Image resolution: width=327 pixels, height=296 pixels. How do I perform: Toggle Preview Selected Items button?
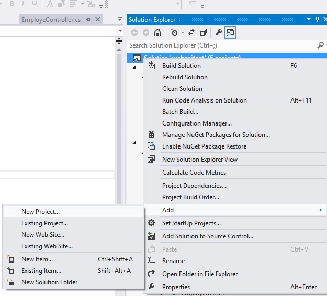[x=230, y=32]
